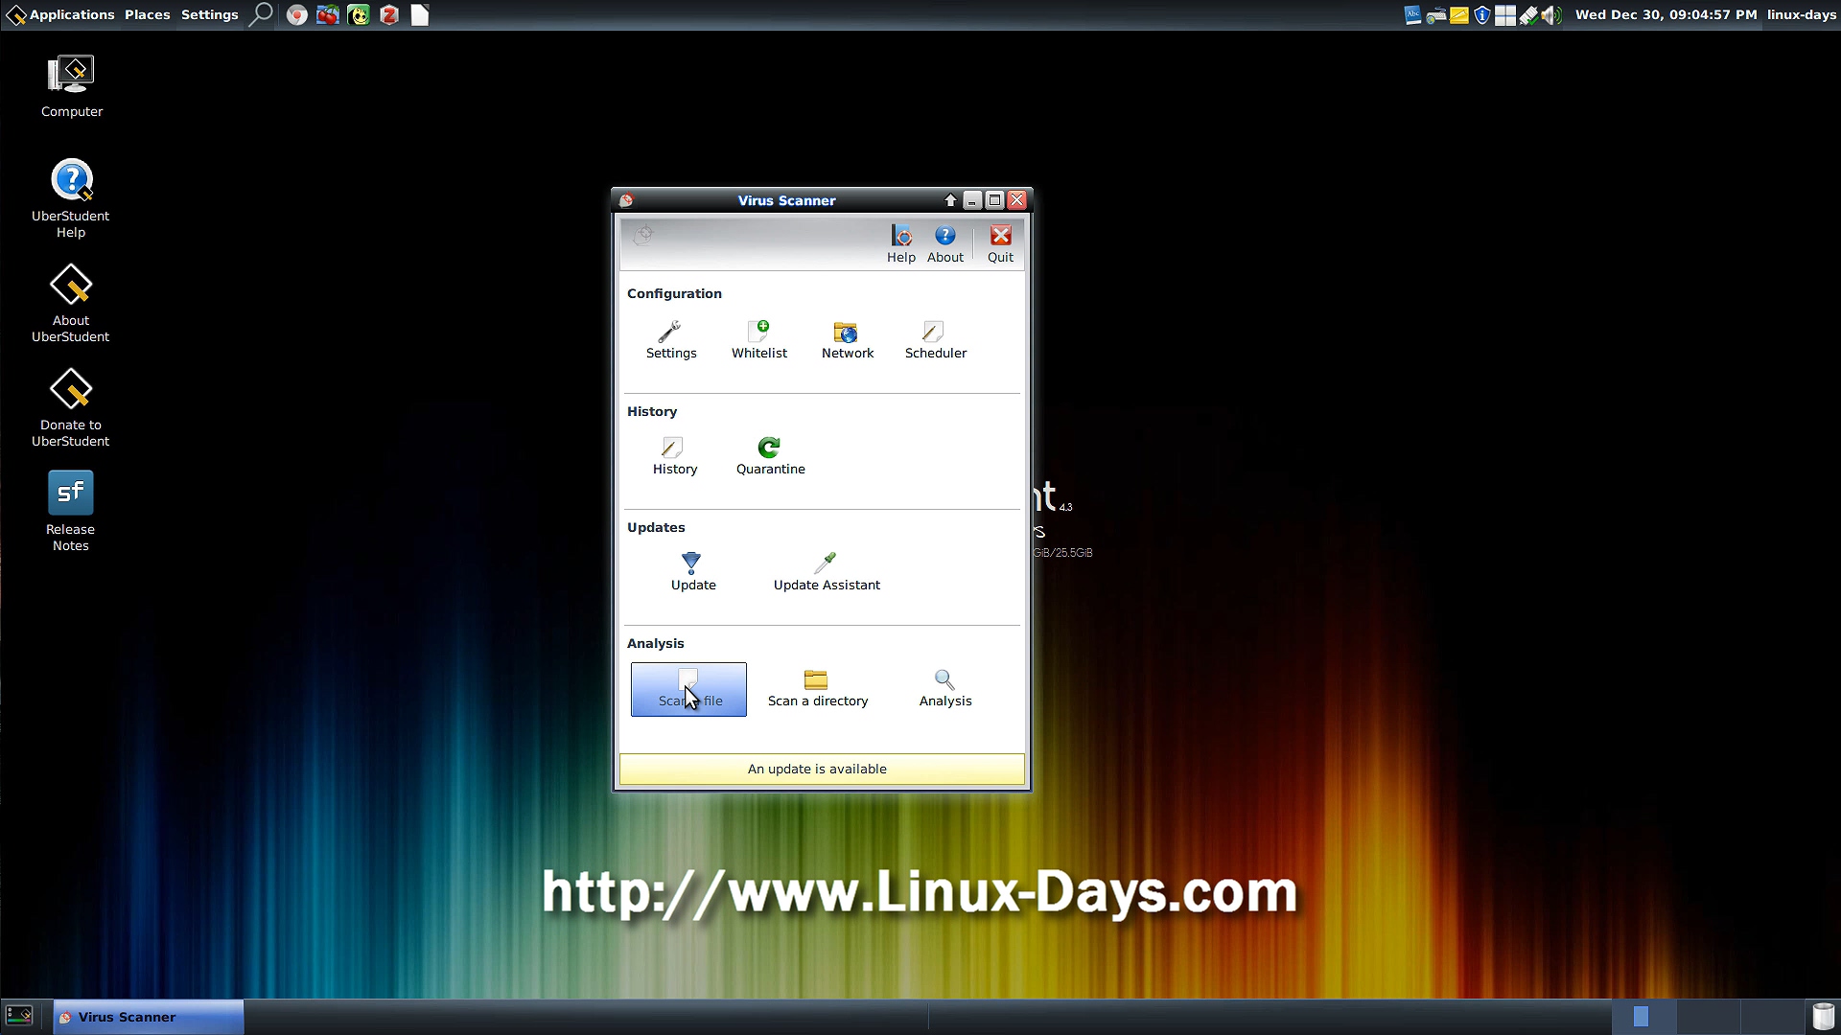Open the Whitelist configuration
Image resolution: width=1841 pixels, height=1035 pixels.
tap(758, 341)
